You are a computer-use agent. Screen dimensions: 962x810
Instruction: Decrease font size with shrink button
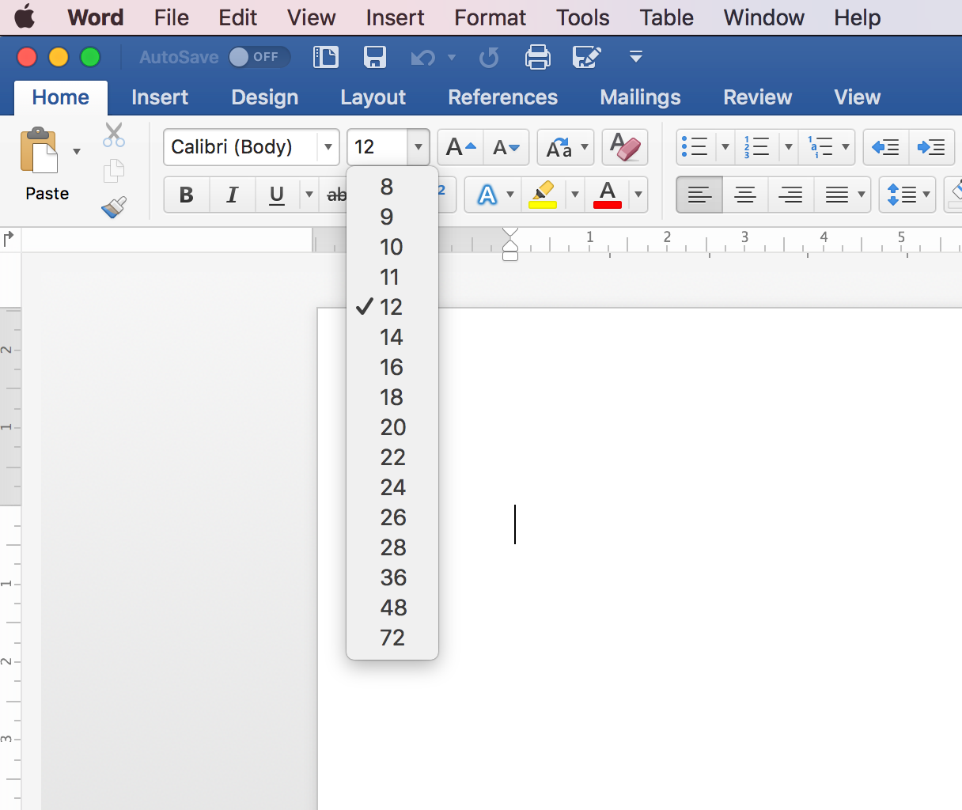coord(506,147)
